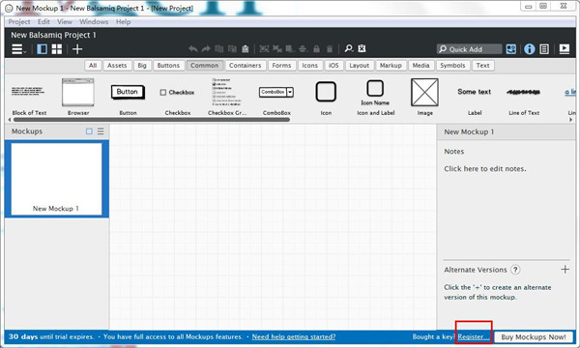Switch to single mockup view icon
Viewport: 580px width, 348px height.
(43, 49)
